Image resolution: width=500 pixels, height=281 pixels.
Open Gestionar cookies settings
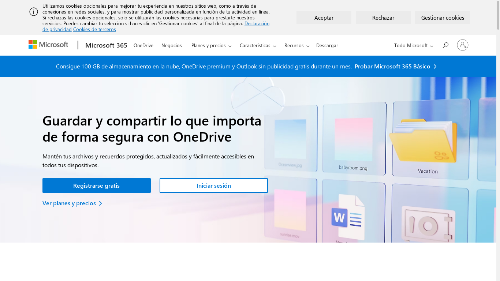point(443,18)
